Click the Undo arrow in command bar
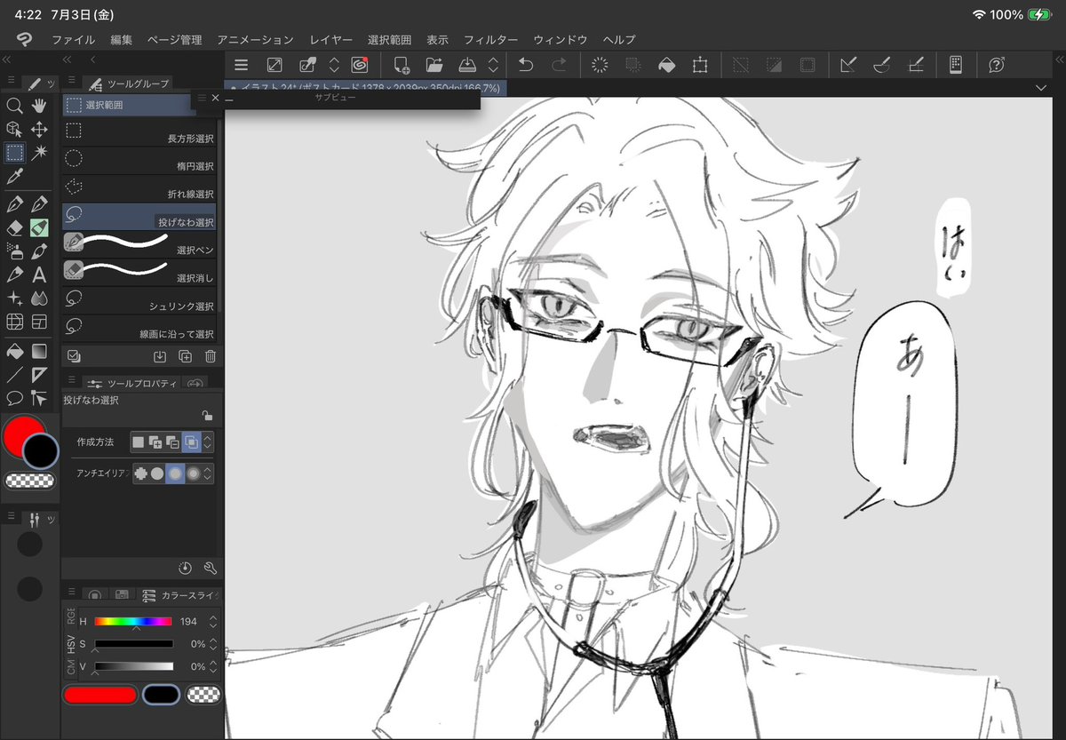The width and height of the screenshot is (1066, 740). pos(526,65)
